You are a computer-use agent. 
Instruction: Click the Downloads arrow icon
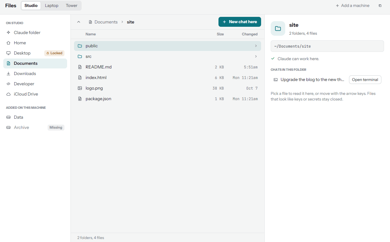[9, 74]
